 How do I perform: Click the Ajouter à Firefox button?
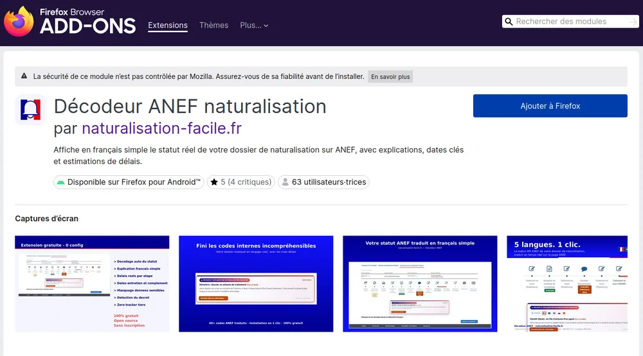point(550,106)
